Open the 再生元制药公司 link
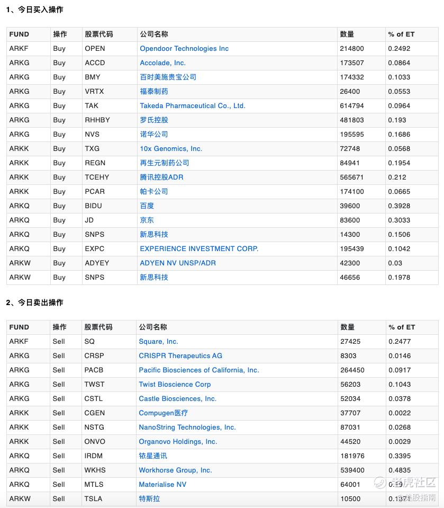This screenshot has height=508, width=444. (165, 163)
